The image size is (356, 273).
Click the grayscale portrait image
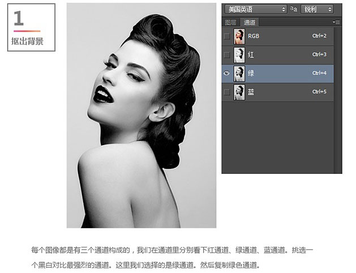tap(141, 116)
